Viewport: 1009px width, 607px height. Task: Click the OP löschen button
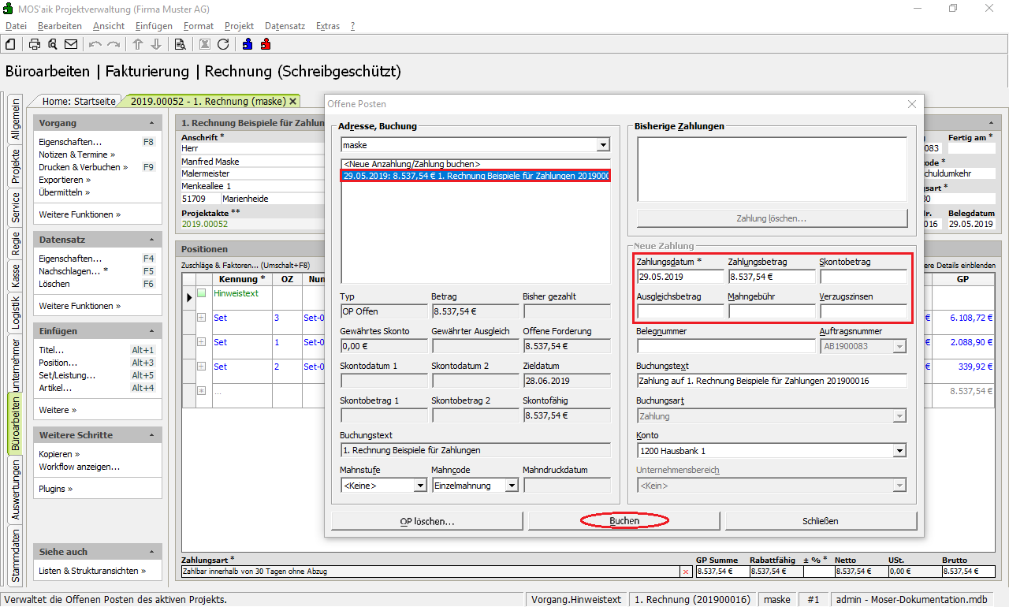[426, 521]
